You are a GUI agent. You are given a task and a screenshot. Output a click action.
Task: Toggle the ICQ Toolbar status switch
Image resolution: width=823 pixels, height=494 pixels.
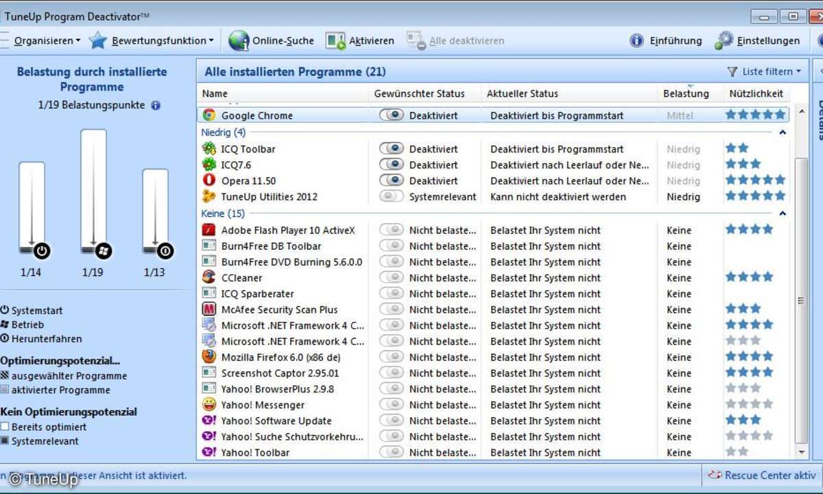click(392, 149)
